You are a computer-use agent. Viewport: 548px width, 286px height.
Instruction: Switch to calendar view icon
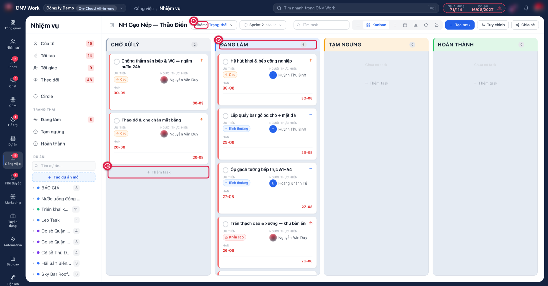[405, 25]
